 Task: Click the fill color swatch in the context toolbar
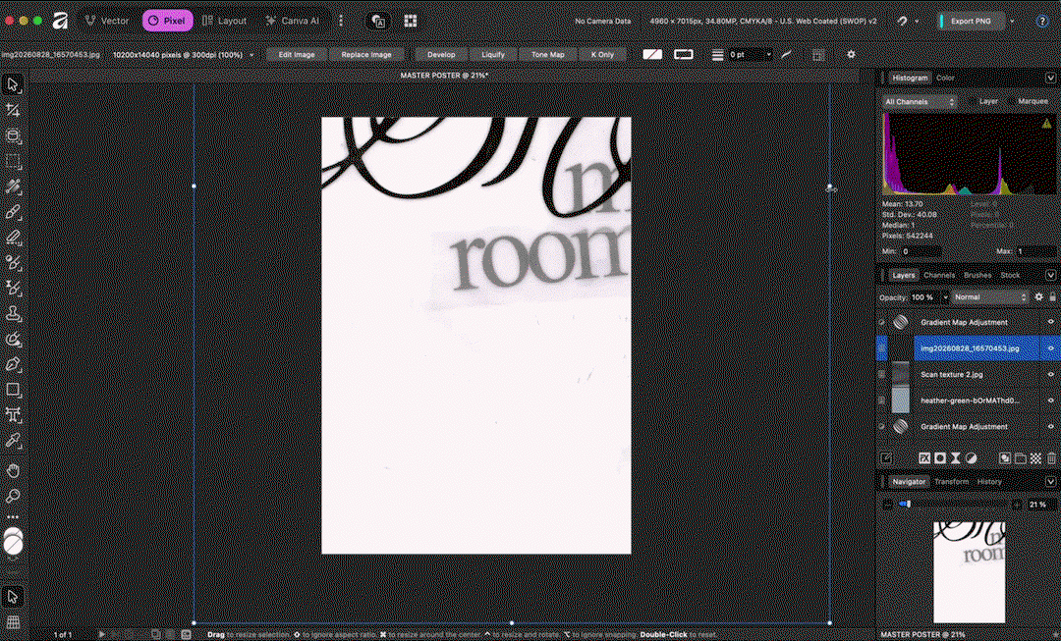point(652,54)
